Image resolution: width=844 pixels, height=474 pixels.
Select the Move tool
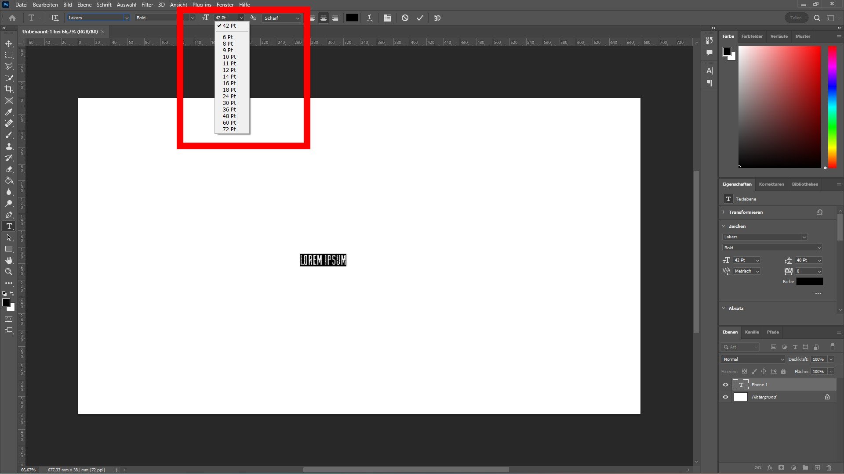pyautogui.click(x=9, y=43)
